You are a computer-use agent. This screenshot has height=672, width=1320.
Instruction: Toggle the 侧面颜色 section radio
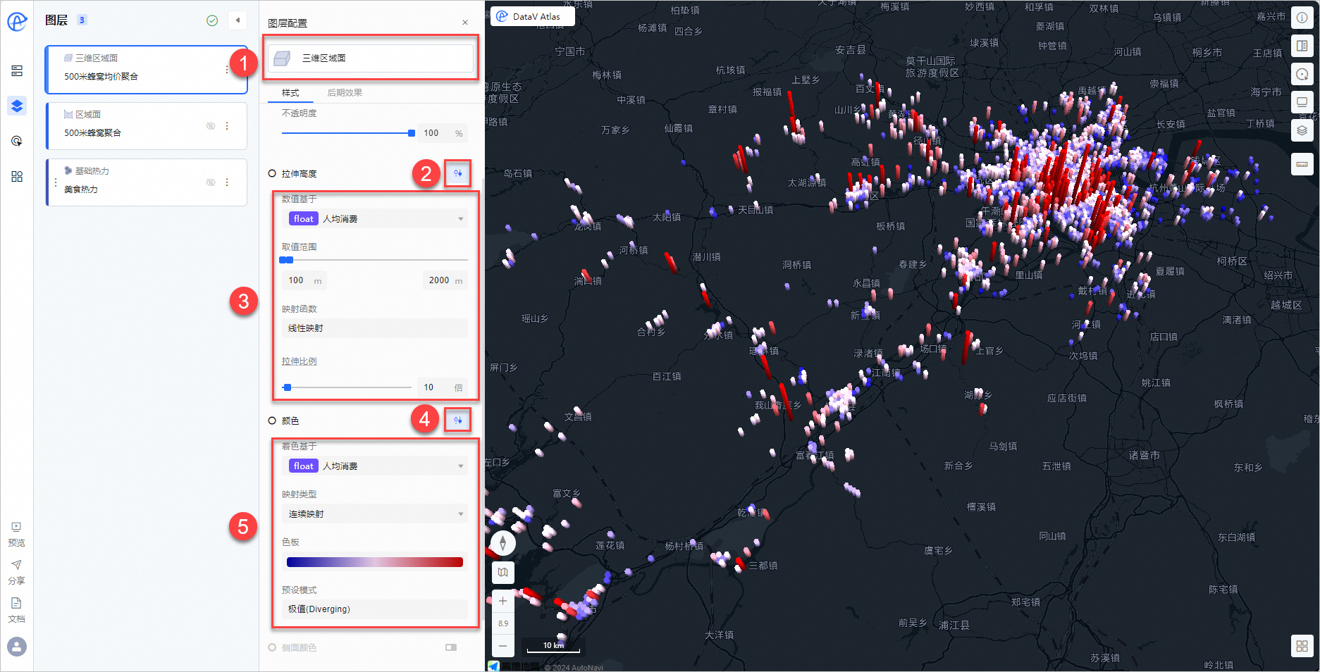[x=272, y=647]
